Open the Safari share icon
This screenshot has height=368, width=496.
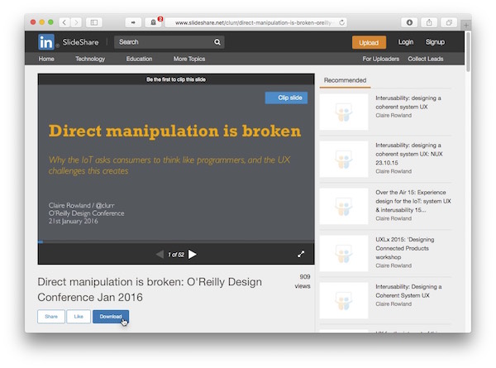429,22
